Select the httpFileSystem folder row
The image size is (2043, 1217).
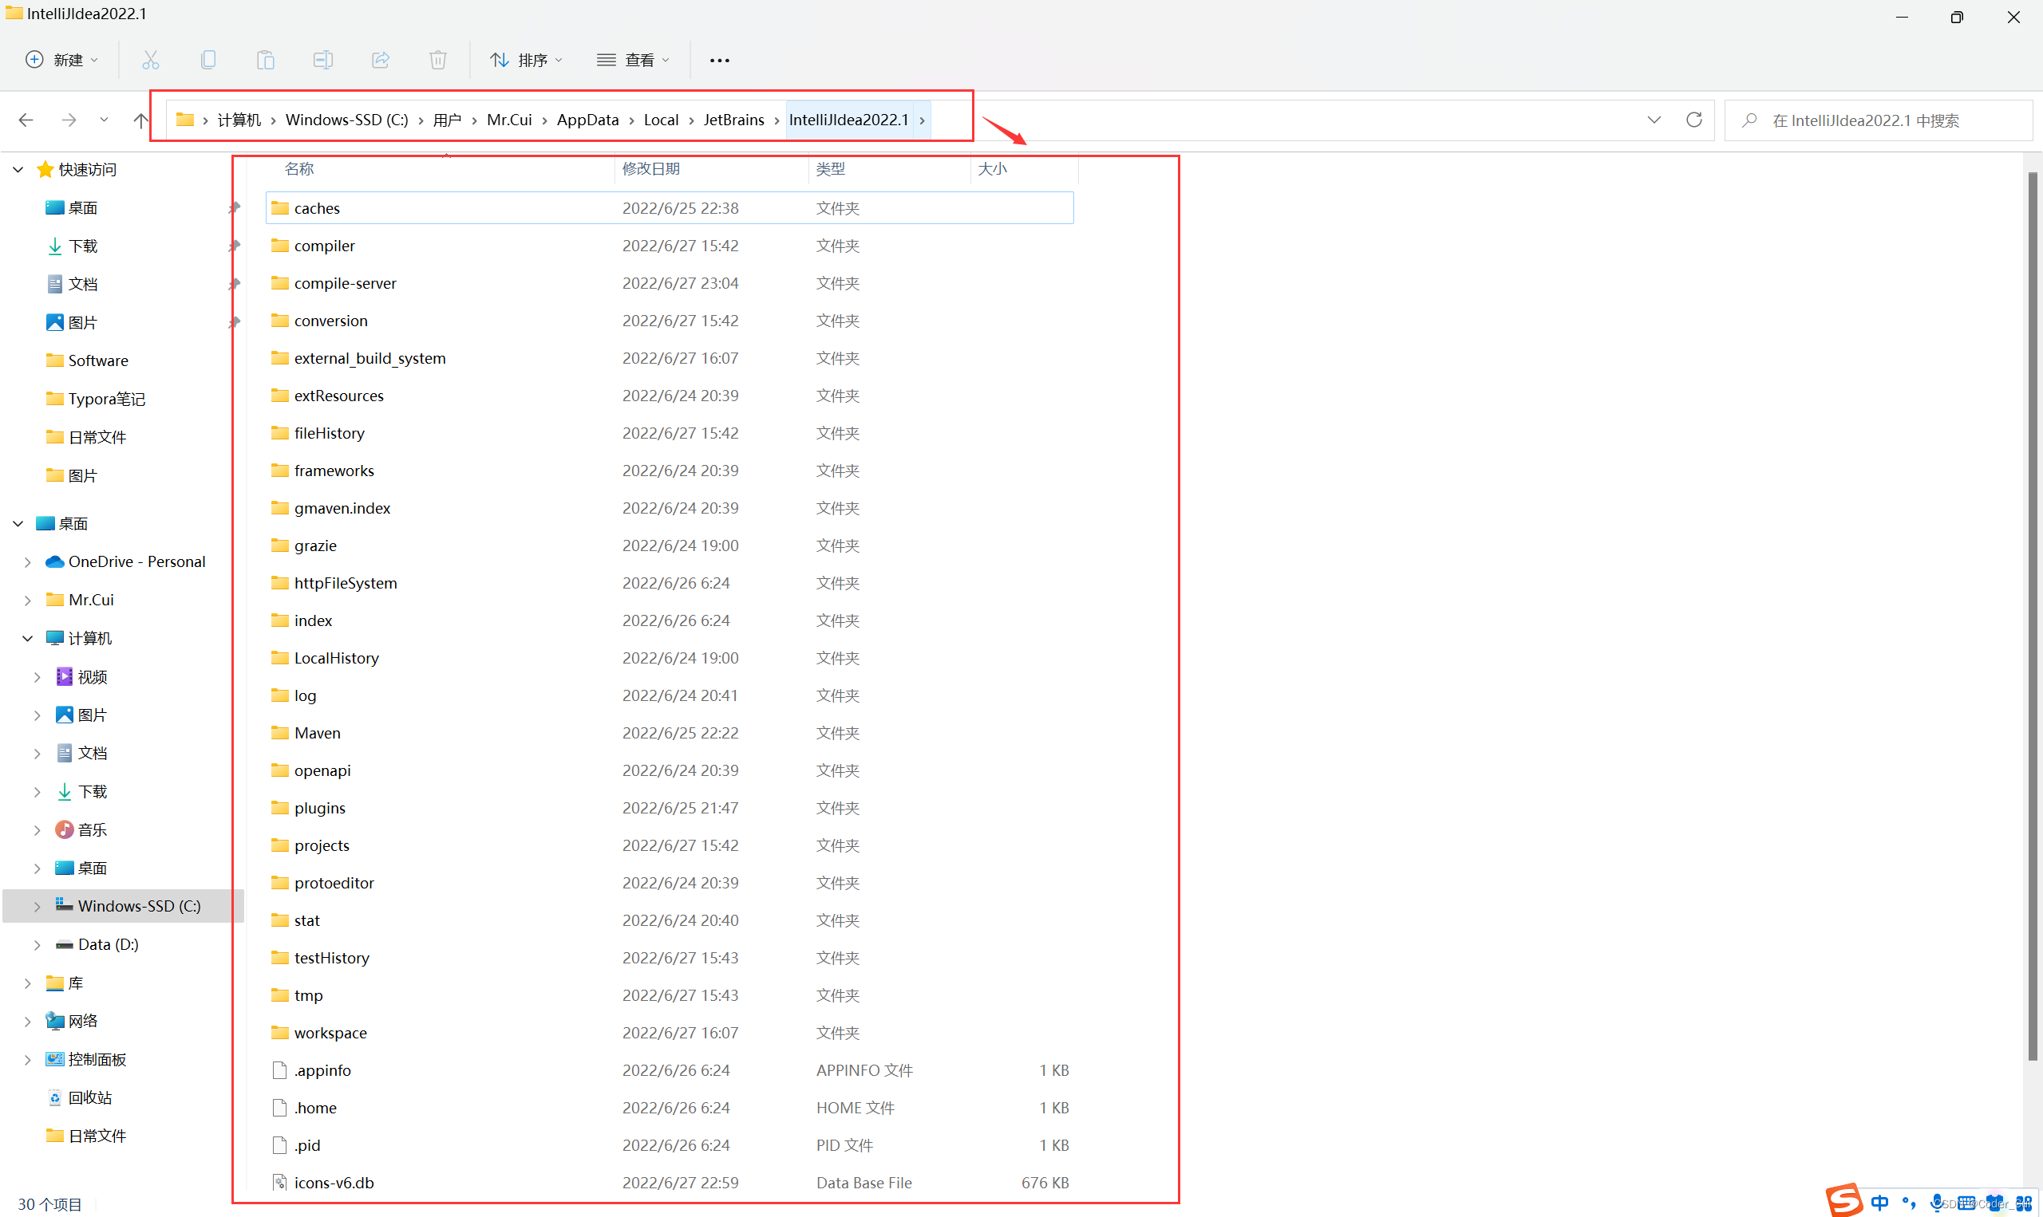point(670,583)
